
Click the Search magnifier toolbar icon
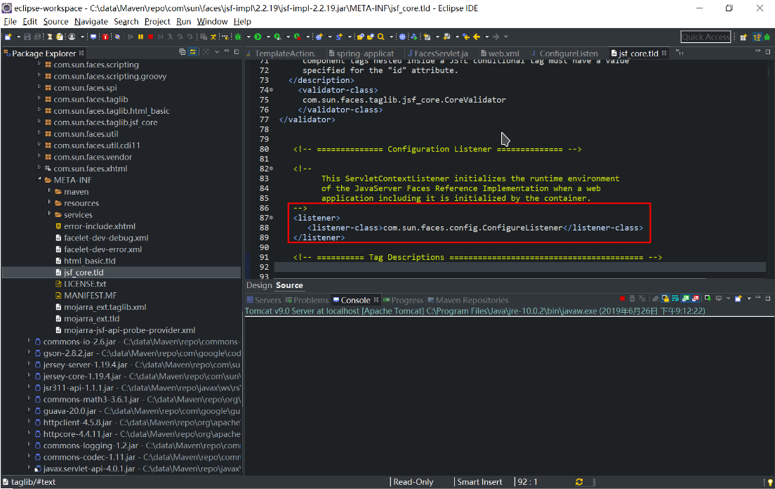pyautogui.click(x=381, y=37)
